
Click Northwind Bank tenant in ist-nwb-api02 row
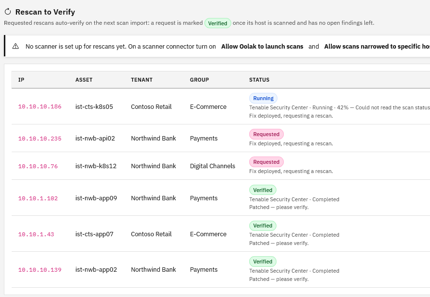point(154,138)
